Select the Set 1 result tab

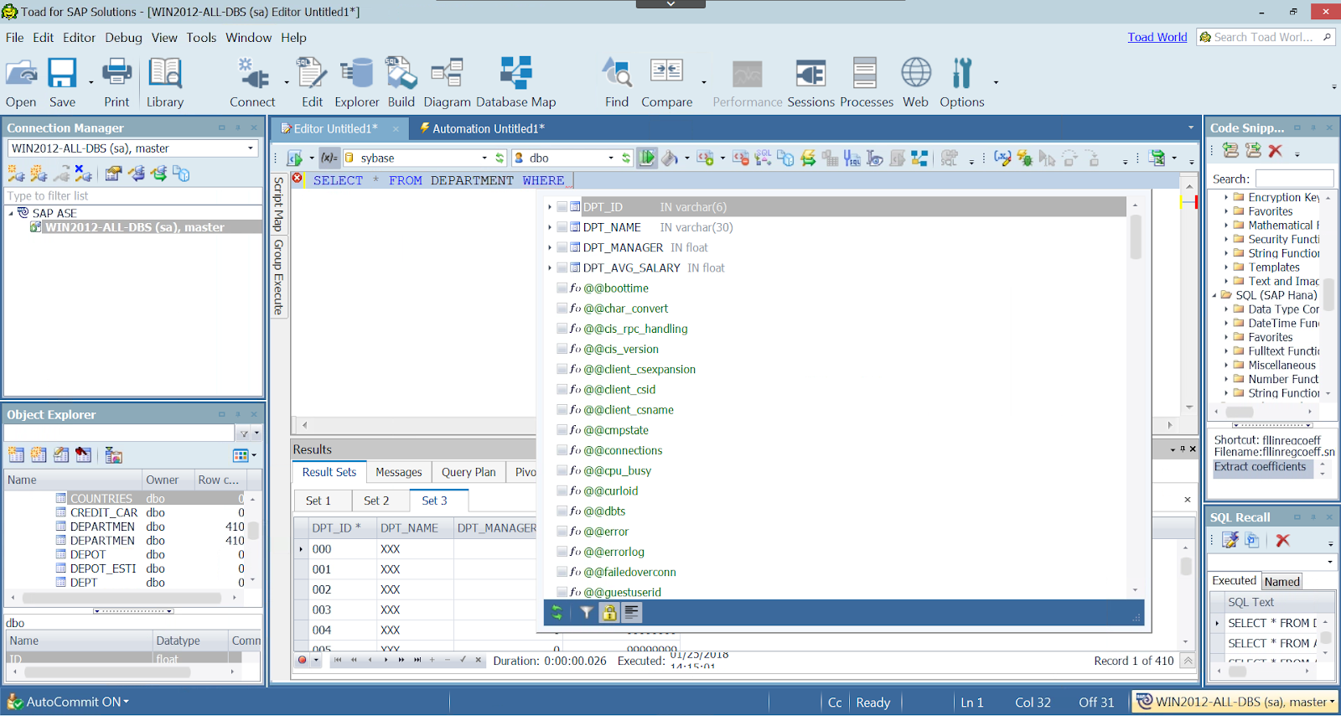click(318, 501)
